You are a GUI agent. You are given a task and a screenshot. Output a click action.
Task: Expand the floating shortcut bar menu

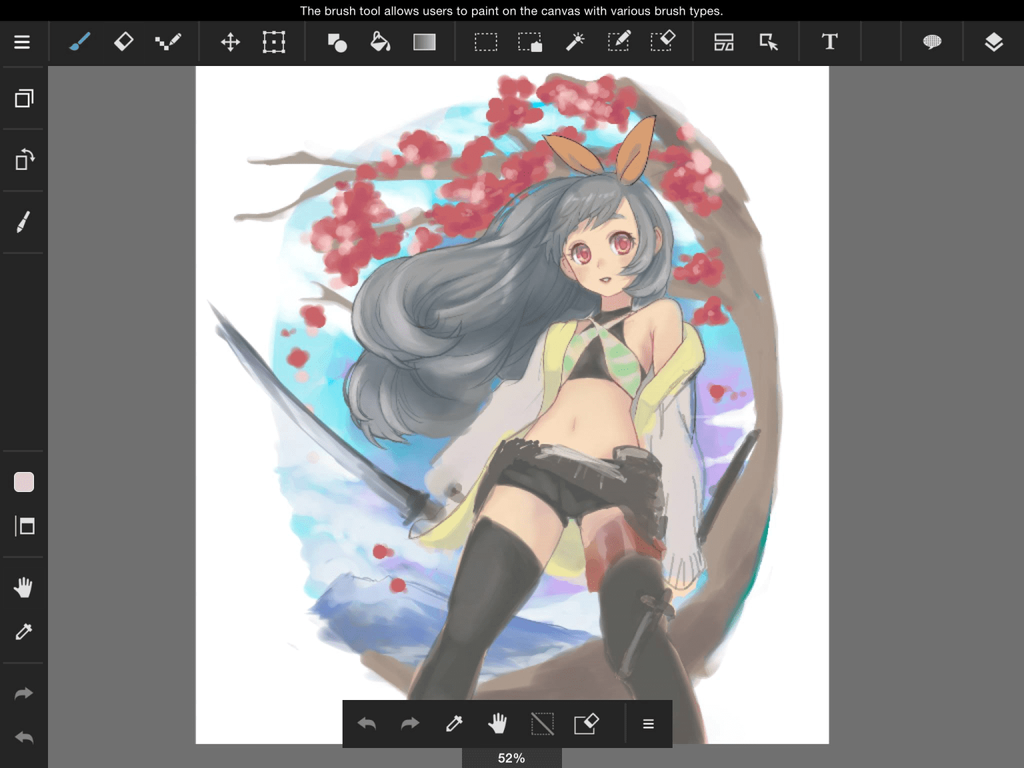tap(648, 724)
